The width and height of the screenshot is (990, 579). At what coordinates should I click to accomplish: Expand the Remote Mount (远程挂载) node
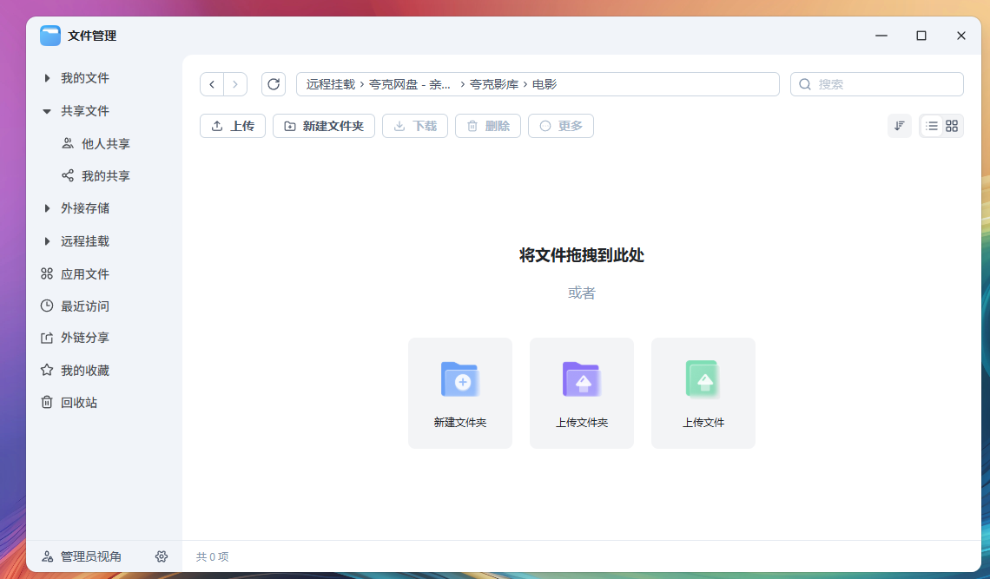(47, 241)
